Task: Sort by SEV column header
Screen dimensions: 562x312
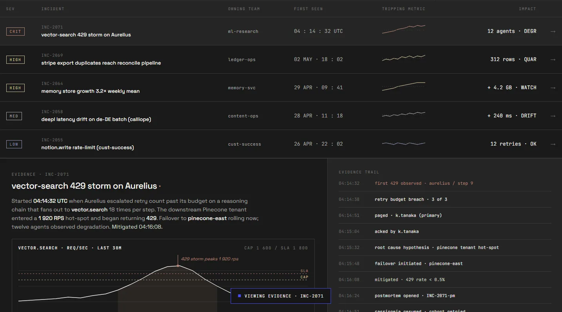Action: point(10,9)
